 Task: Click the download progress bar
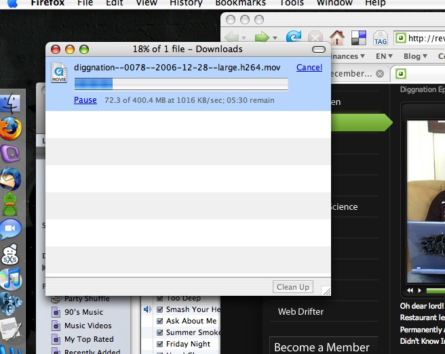coord(181,84)
